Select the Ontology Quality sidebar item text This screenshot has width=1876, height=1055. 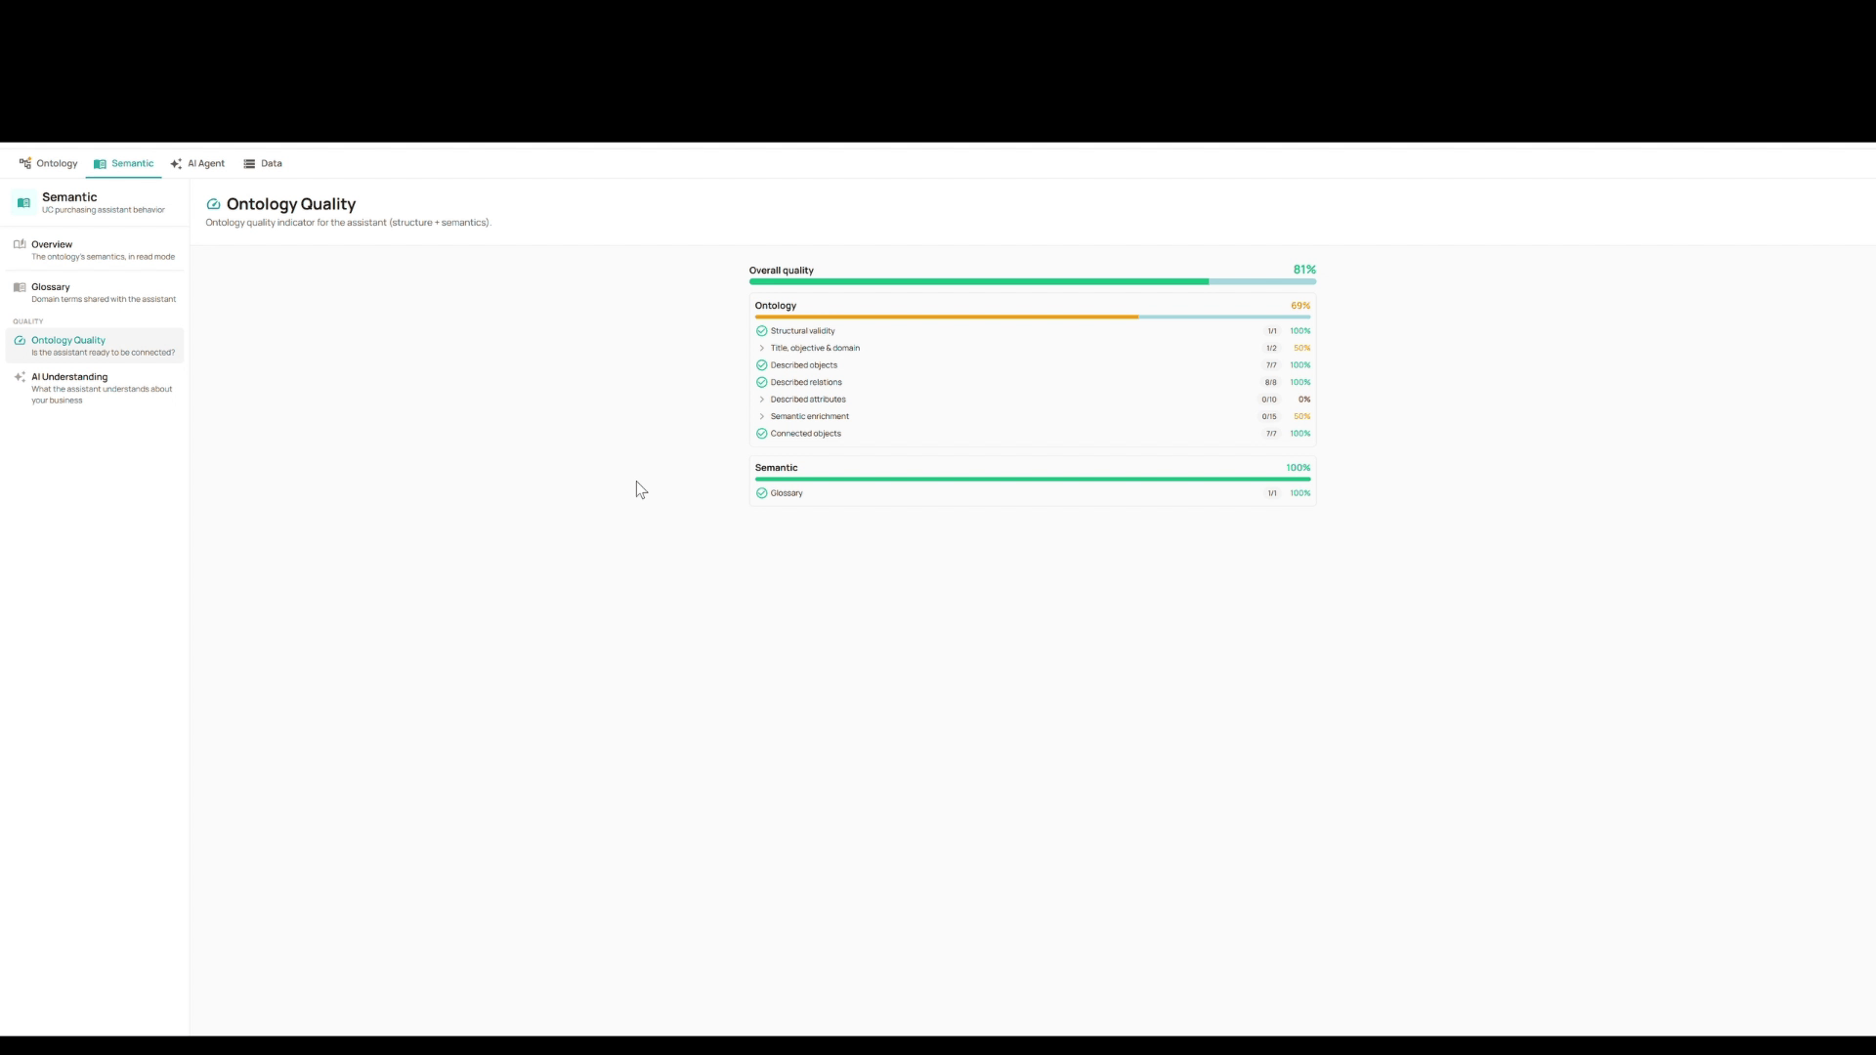68,340
